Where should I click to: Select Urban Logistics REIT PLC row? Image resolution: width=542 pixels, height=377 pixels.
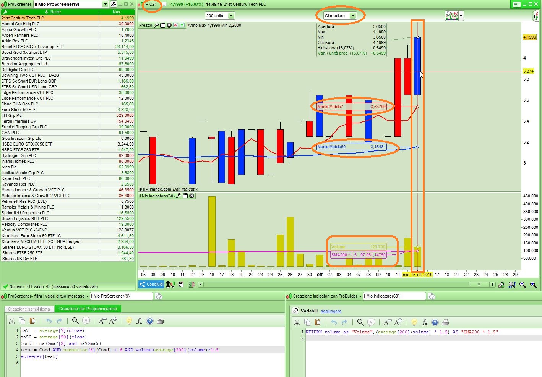coord(68,218)
